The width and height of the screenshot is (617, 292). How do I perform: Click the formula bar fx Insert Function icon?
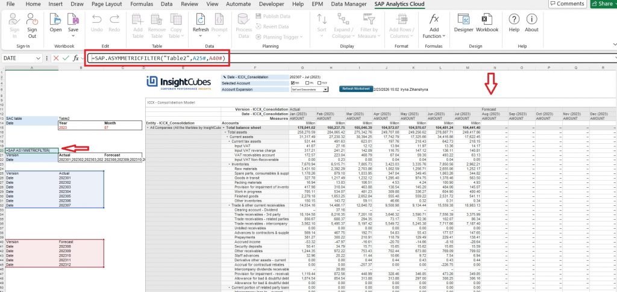[x=76, y=58]
